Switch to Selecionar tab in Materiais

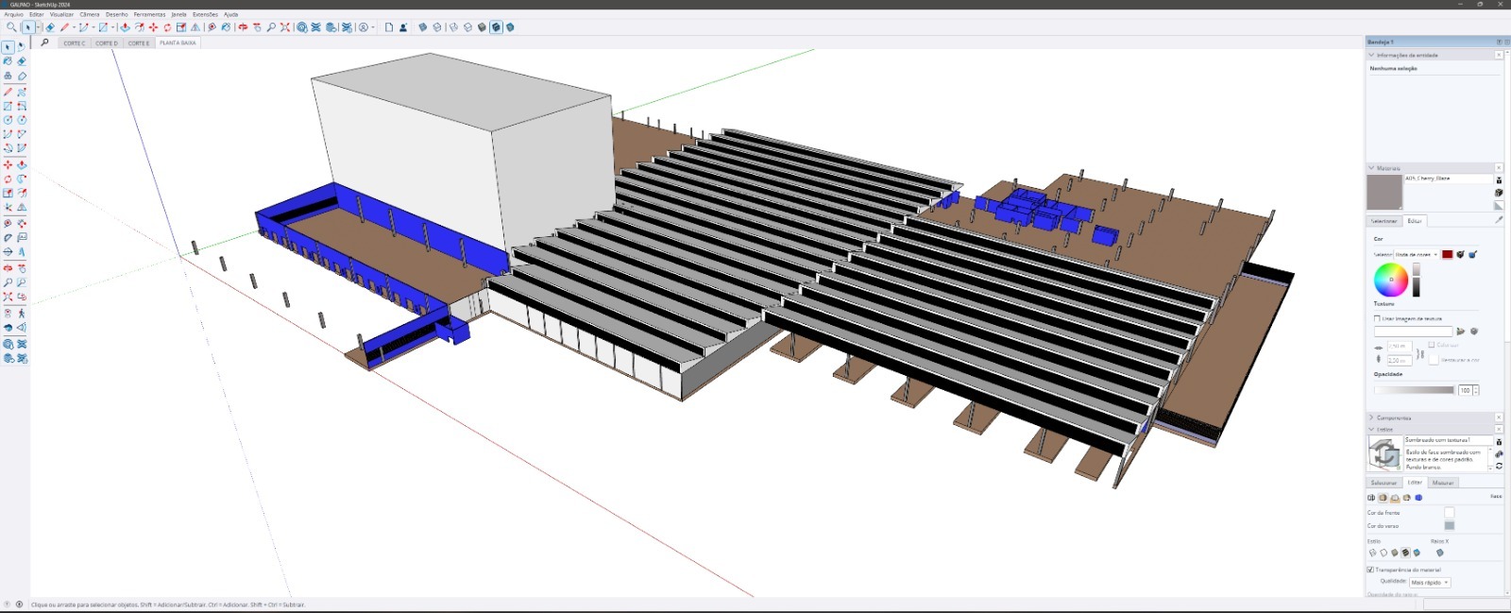[1384, 221]
